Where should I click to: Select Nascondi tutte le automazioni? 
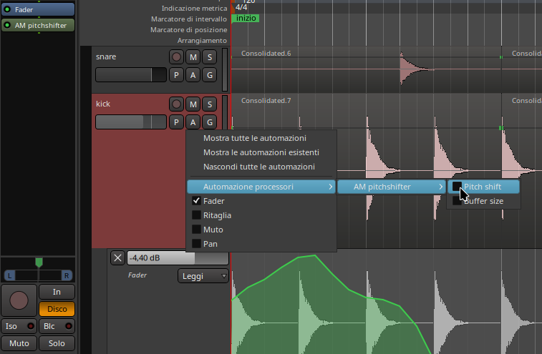point(259,167)
